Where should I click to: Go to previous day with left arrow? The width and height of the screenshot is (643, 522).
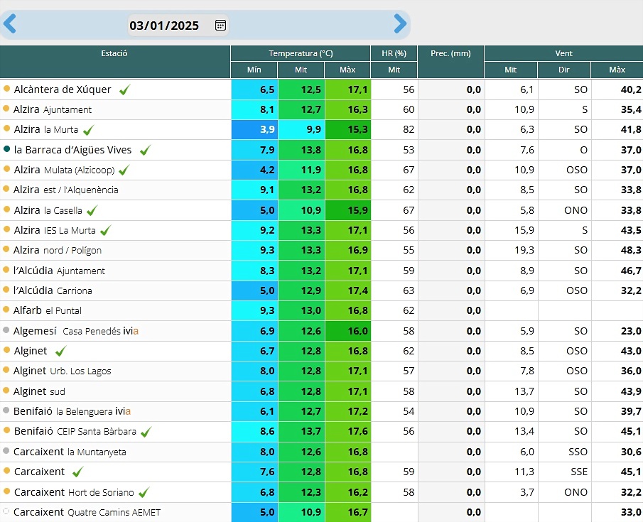pos(10,23)
